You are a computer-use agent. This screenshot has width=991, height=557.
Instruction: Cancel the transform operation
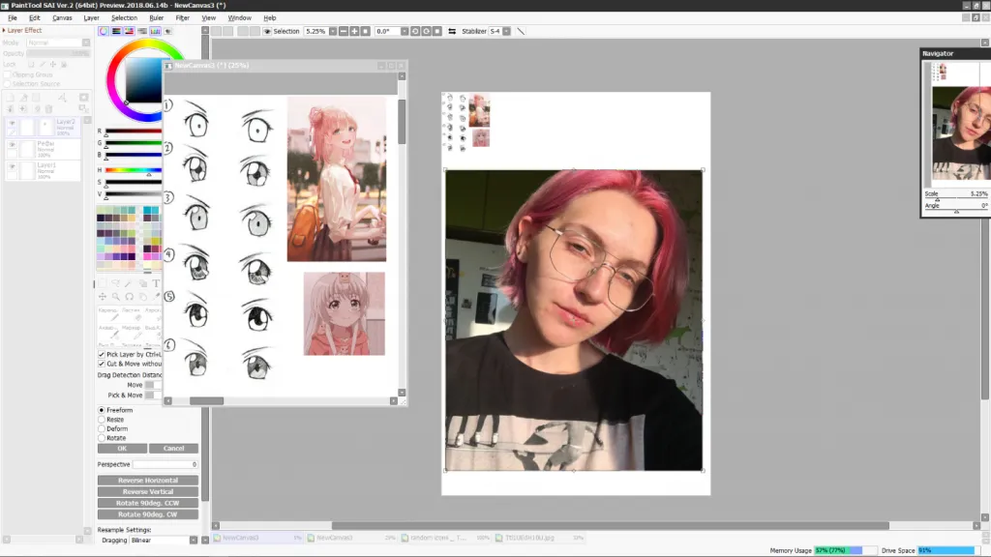click(x=174, y=449)
